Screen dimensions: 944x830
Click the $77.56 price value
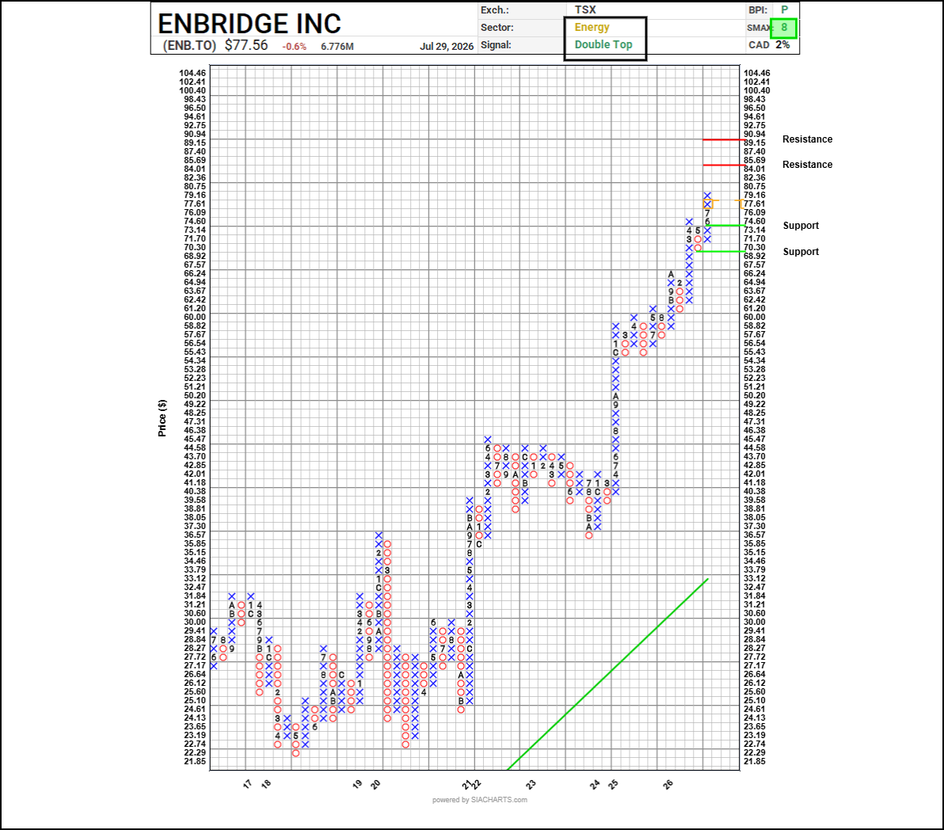(246, 45)
